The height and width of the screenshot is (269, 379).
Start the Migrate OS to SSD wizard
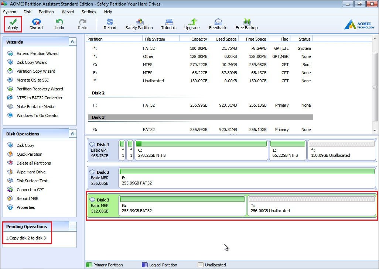33,80
